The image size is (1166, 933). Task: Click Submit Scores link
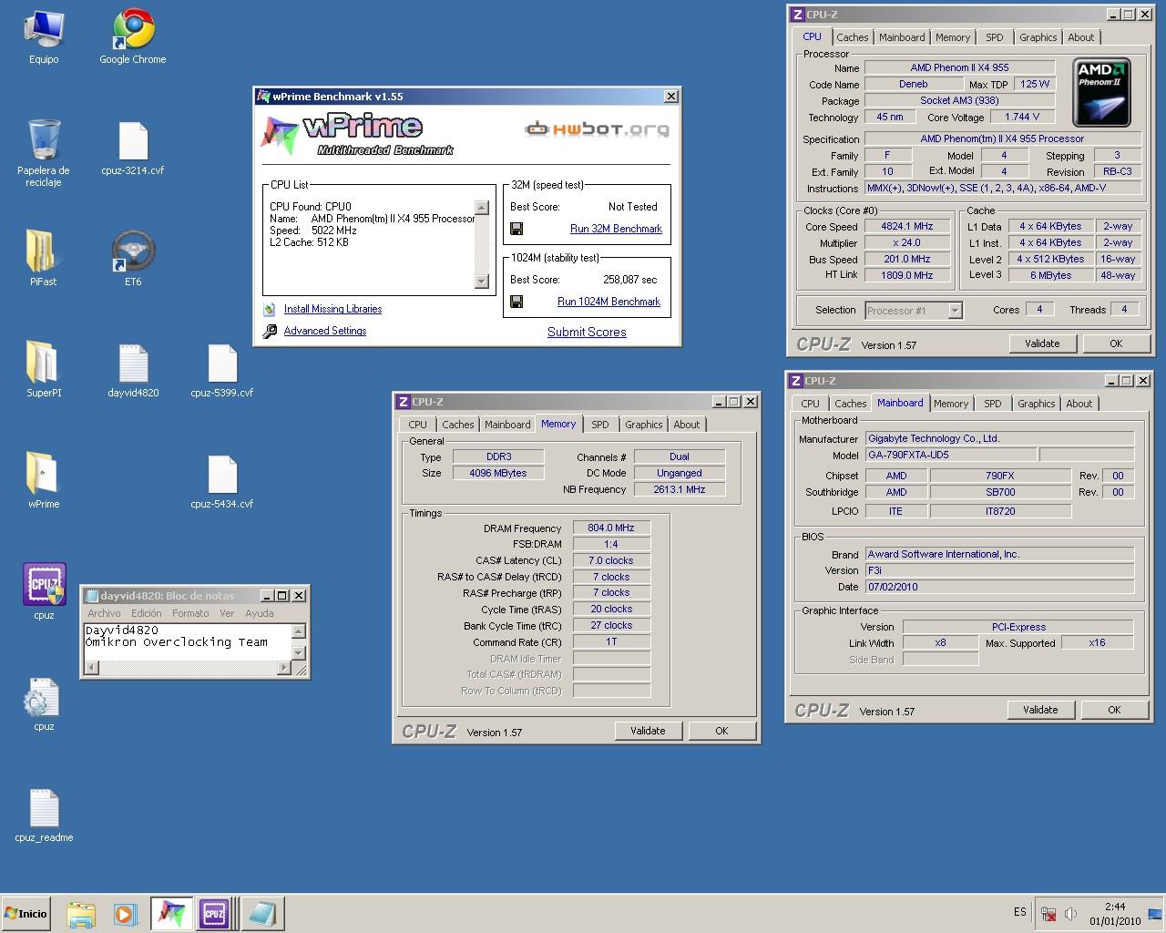click(x=587, y=332)
